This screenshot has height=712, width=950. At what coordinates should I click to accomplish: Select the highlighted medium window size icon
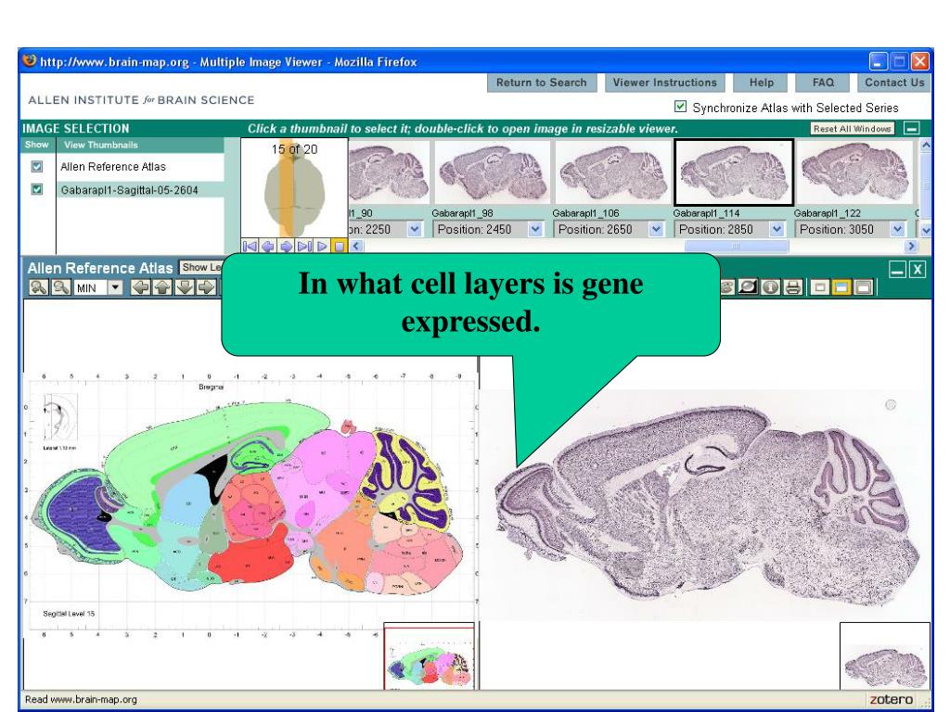[x=841, y=287]
